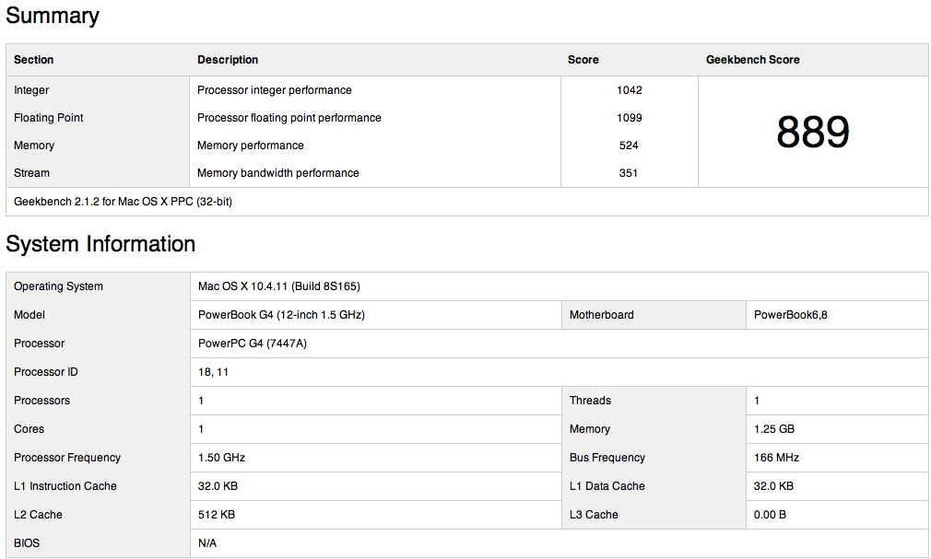The width and height of the screenshot is (931, 559).
Task: Click the Memory label in System Information
Action: click(x=590, y=429)
